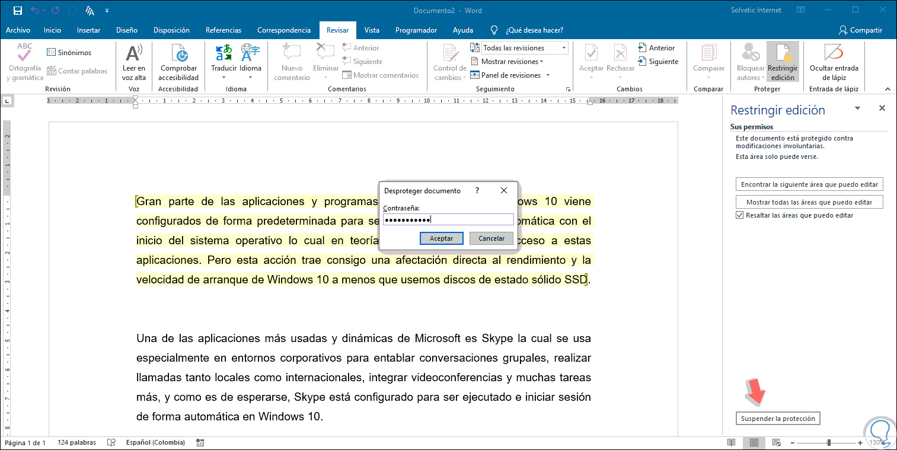
Task: Switch to the Diseño tab
Action: [127, 30]
